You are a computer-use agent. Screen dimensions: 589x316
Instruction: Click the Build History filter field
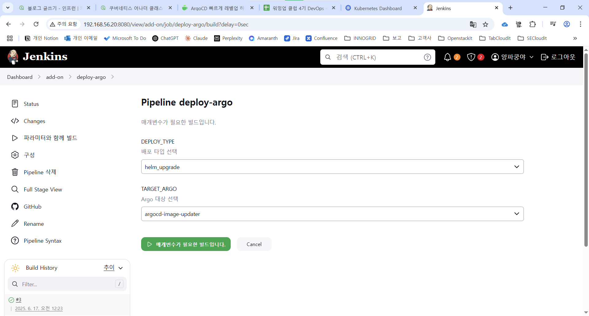click(x=67, y=284)
